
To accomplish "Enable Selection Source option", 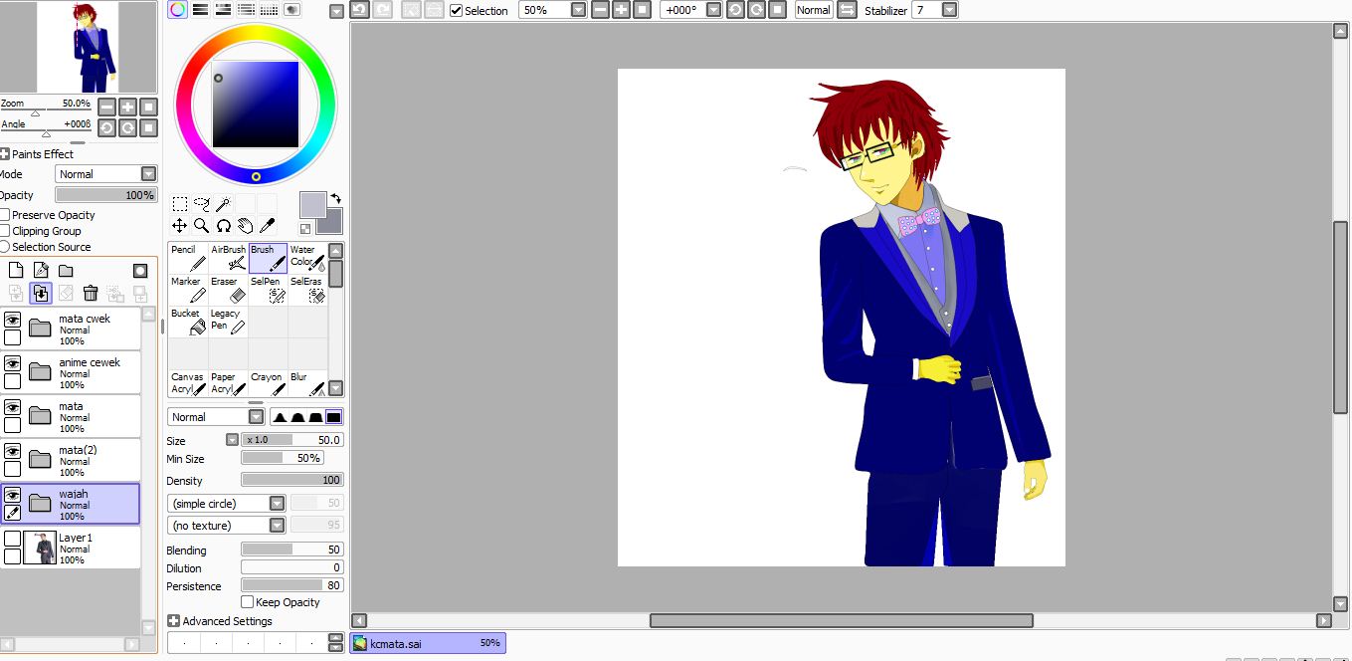I will [x=5, y=247].
